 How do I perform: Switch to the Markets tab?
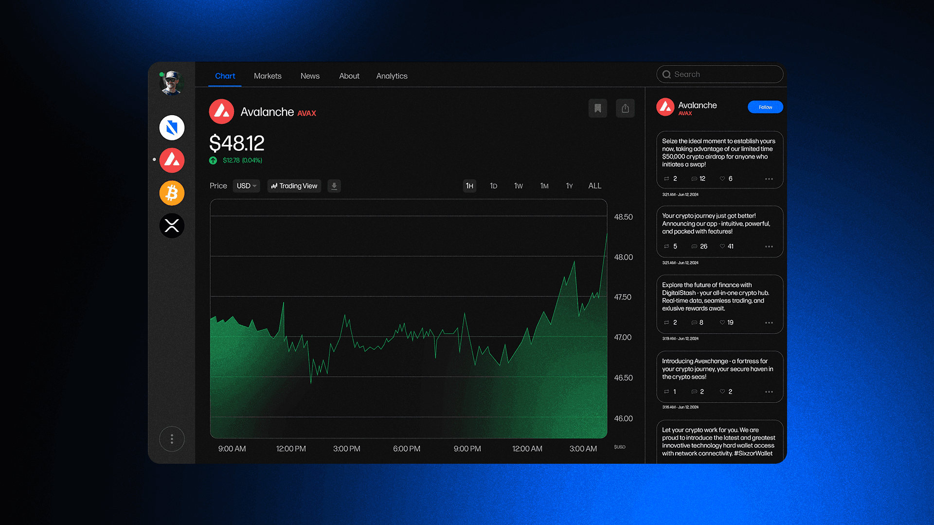tap(268, 76)
